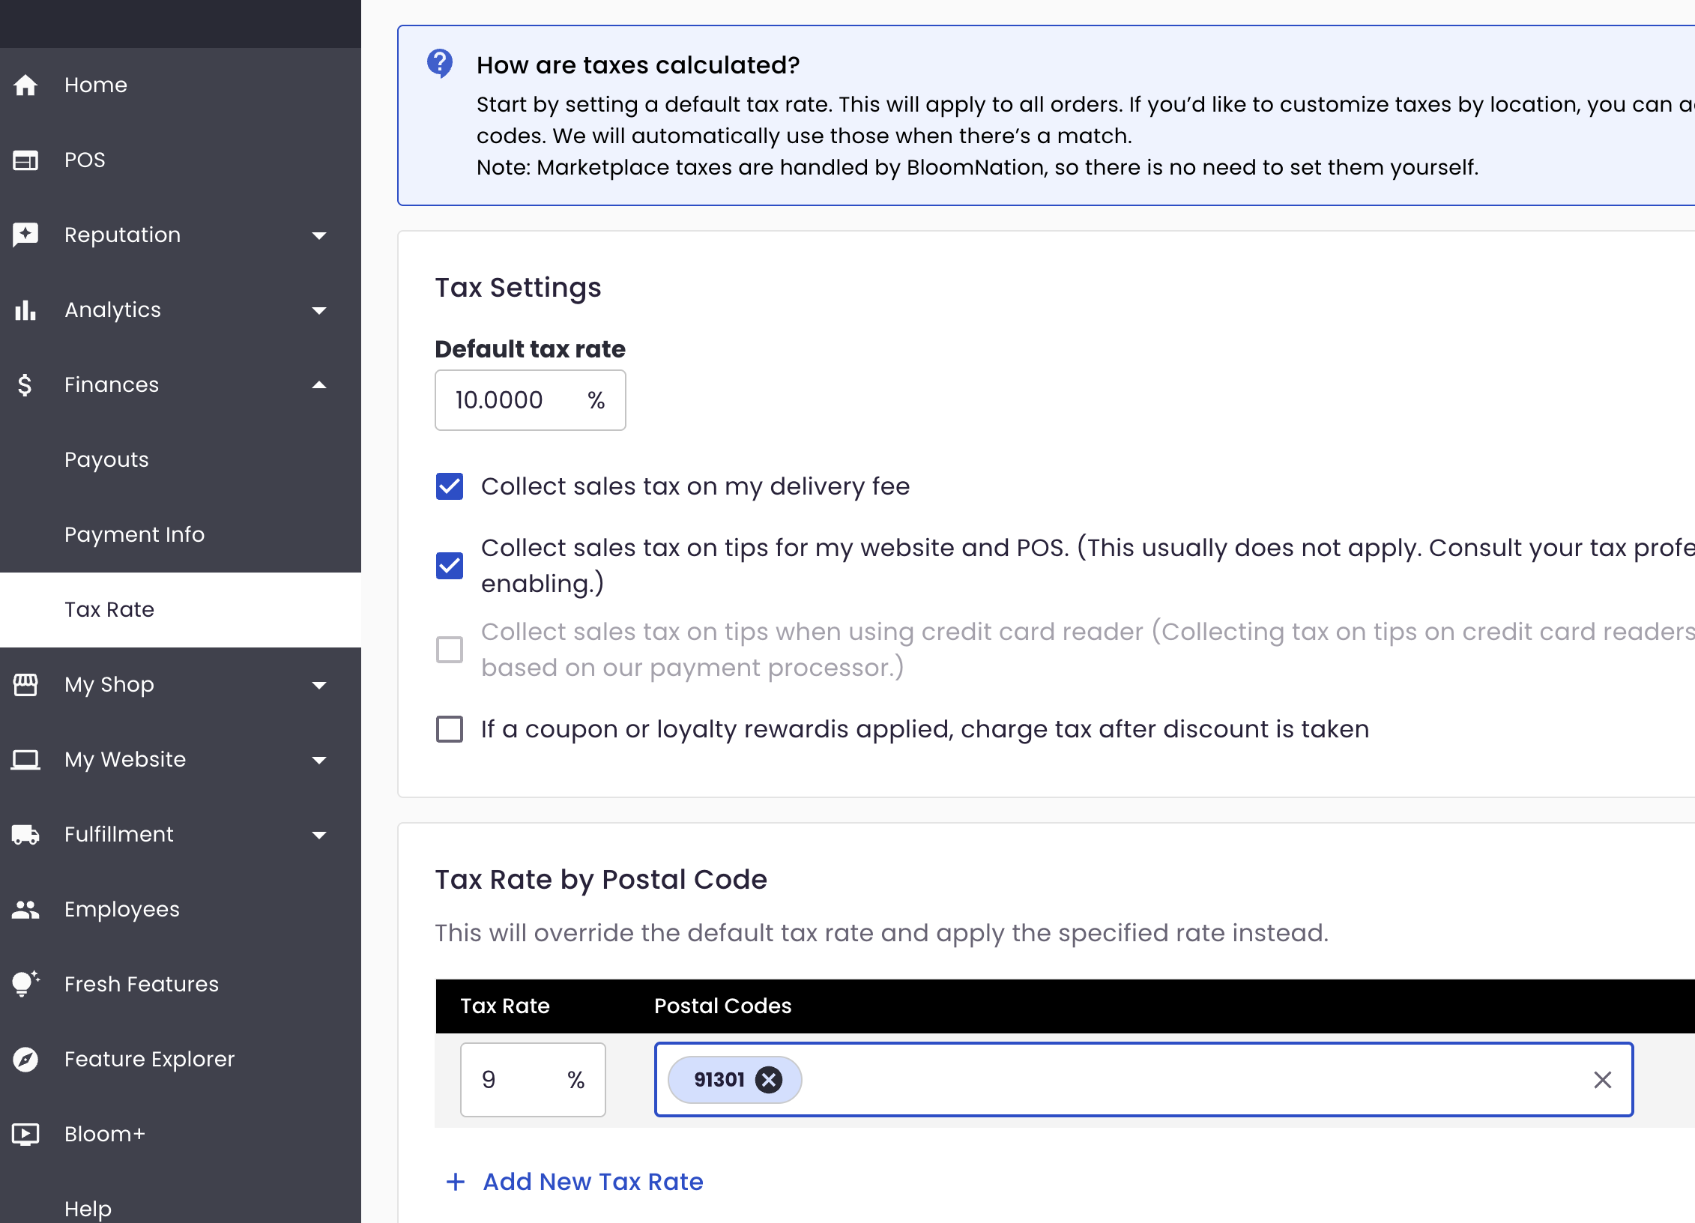Image resolution: width=1695 pixels, height=1223 pixels.
Task: Click the Home house icon
Action: 25,85
